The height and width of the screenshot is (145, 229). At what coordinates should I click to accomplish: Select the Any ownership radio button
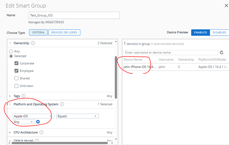(x=11, y=51)
